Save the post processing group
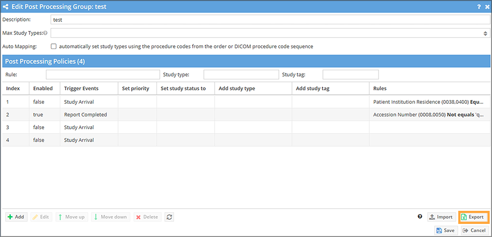492x237 pixels. [x=445, y=230]
